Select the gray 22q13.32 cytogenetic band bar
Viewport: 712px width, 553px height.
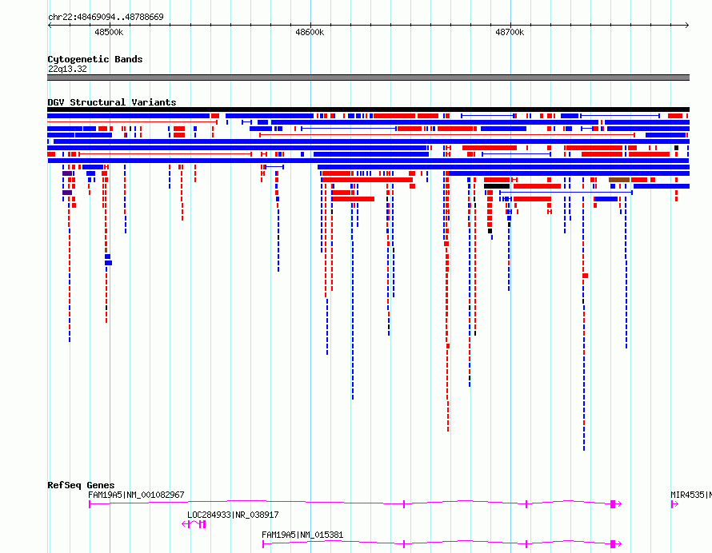coord(368,78)
